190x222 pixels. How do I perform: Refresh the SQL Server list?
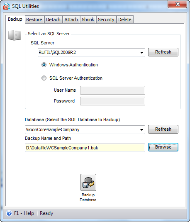tap(163, 52)
